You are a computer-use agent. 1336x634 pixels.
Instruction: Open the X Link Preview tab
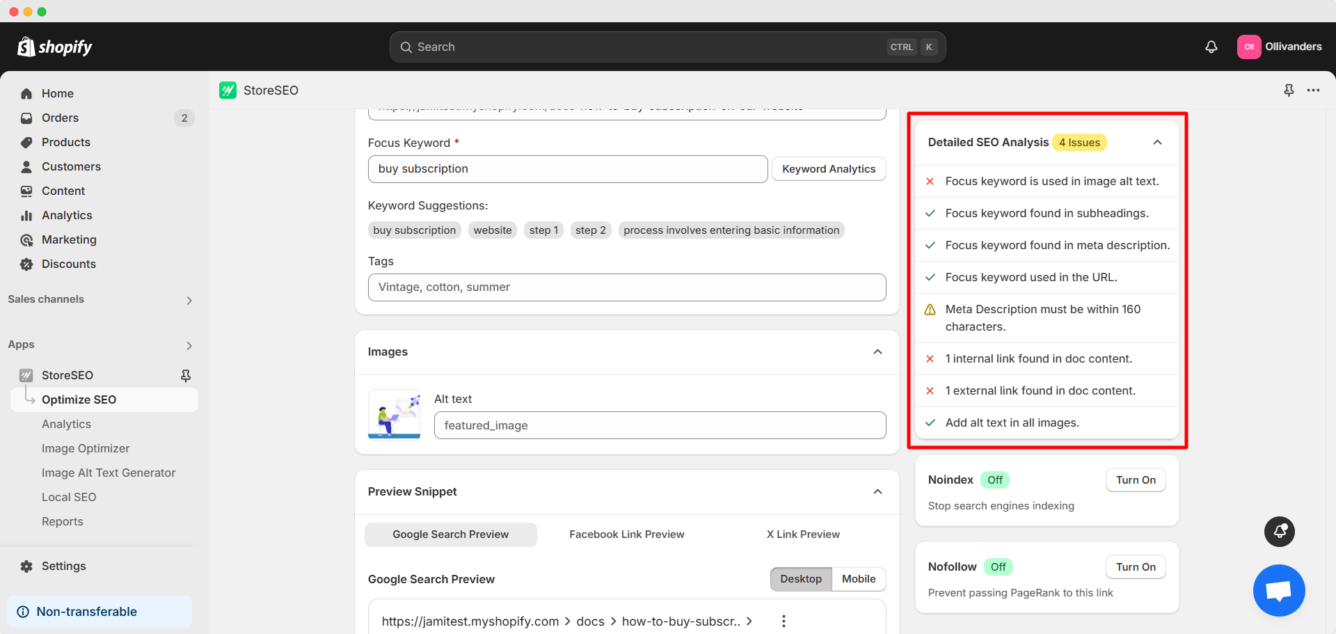[802, 534]
